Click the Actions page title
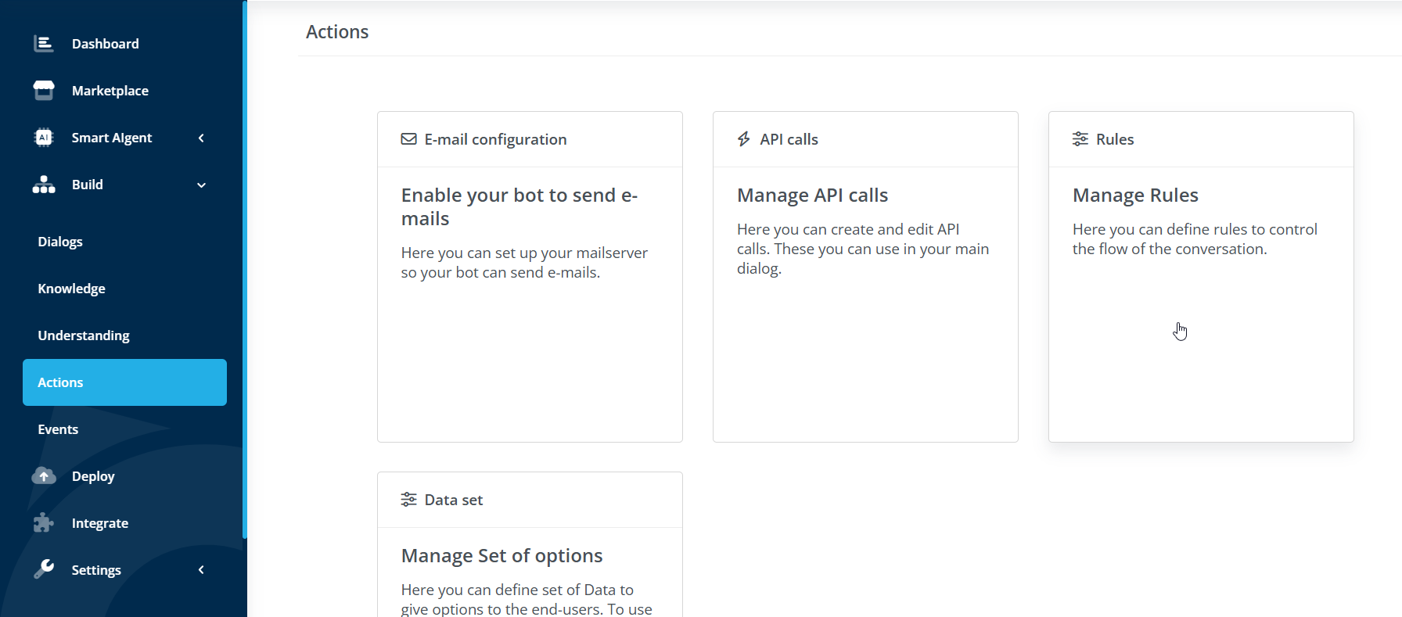Viewport: 1402px width, 617px height. pos(337,32)
